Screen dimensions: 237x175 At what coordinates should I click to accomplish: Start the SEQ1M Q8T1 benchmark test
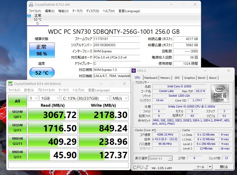click(17, 114)
